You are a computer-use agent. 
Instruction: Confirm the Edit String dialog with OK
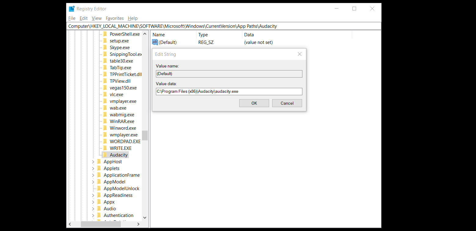click(x=254, y=103)
